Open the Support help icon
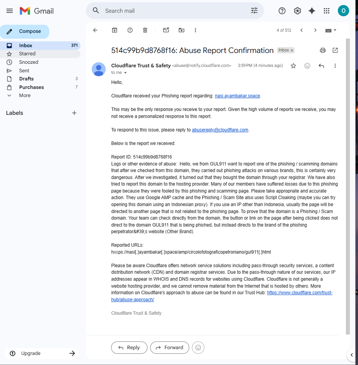This screenshot has height=365, width=358. (282, 11)
